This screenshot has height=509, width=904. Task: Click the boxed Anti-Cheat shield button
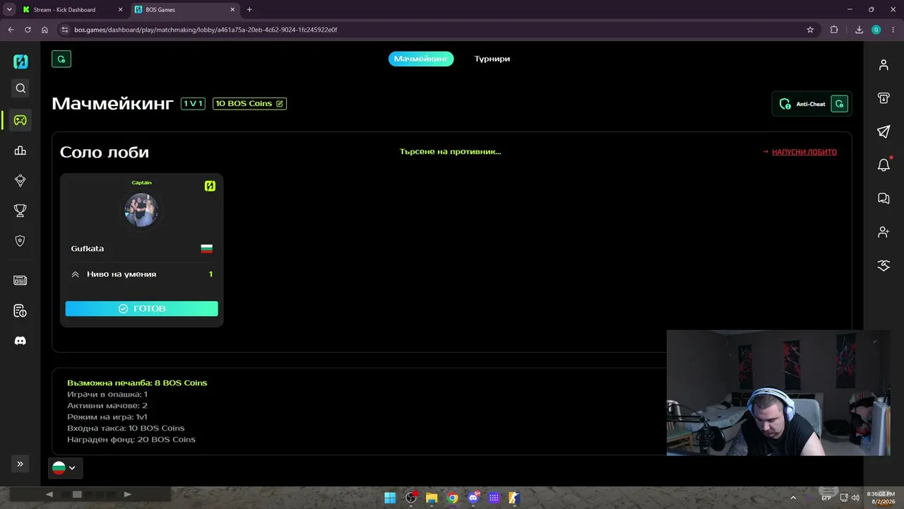(839, 104)
